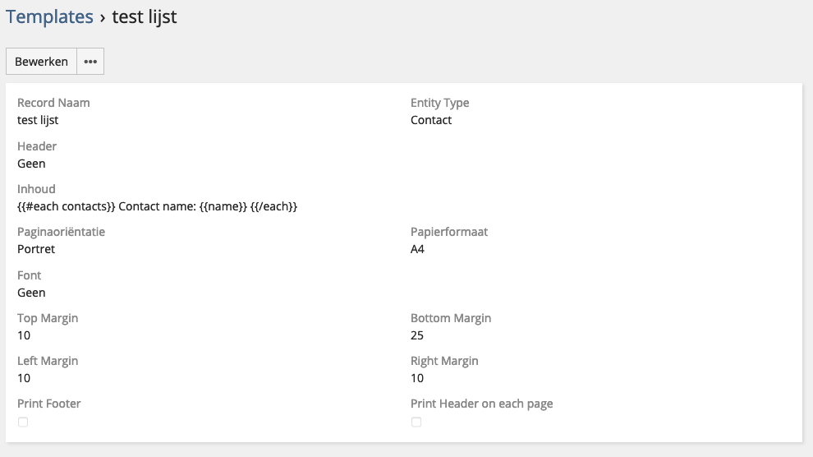Image resolution: width=813 pixels, height=457 pixels.
Task: Click the Header field value 'Geen'
Action: click(31, 164)
